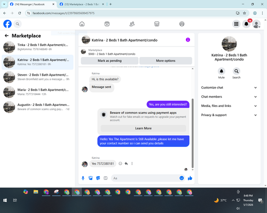Click Learn More in scam warning
The height and width of the screenshot is (213, 267).
pyautogui.click(x=143, y=128)
